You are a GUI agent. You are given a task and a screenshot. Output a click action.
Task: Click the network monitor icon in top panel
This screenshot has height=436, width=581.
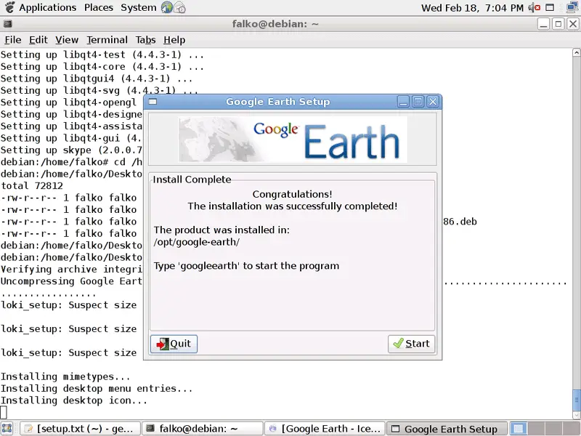tap(573, 7)
